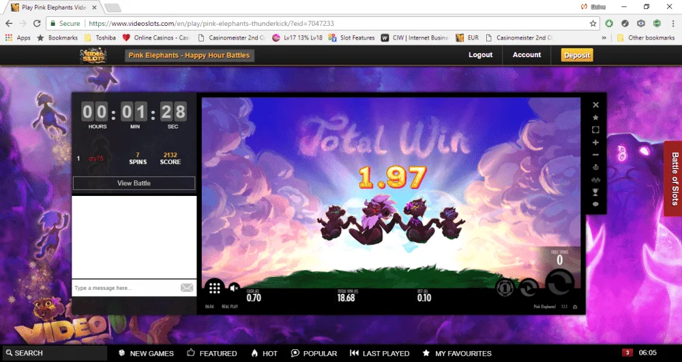Screen dimensions: 682x362
Task: Open the Account page
Action: 527,54
